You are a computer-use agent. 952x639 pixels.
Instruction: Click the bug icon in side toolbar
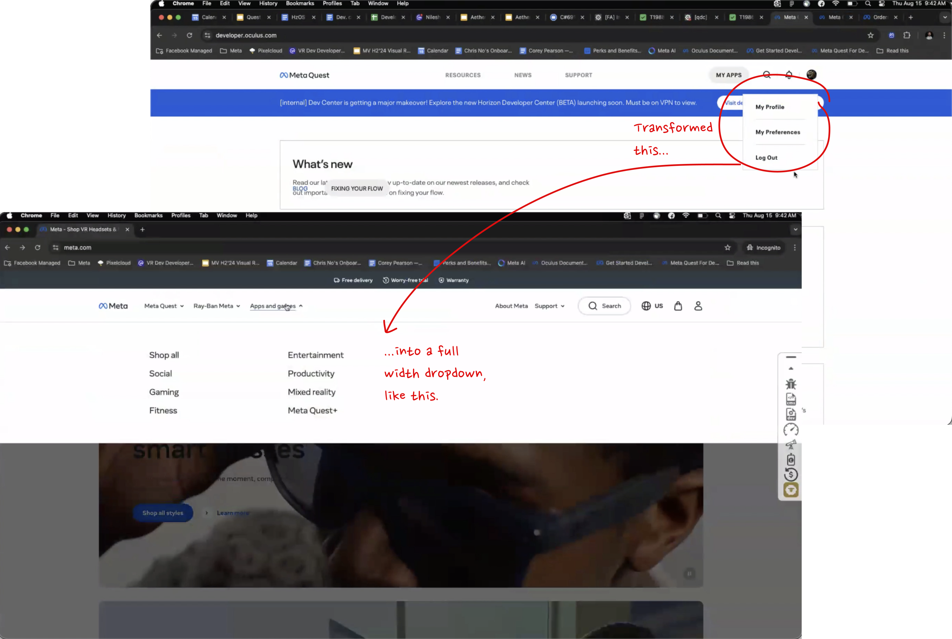coord(791,384)
